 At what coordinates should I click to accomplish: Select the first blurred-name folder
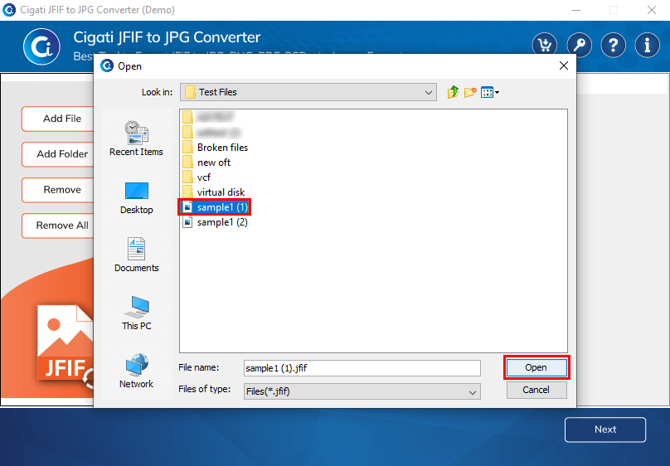coord(209,117)
